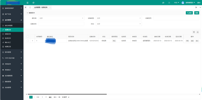Open the 委托单 dropdown filter

click(x=61, y=18)
